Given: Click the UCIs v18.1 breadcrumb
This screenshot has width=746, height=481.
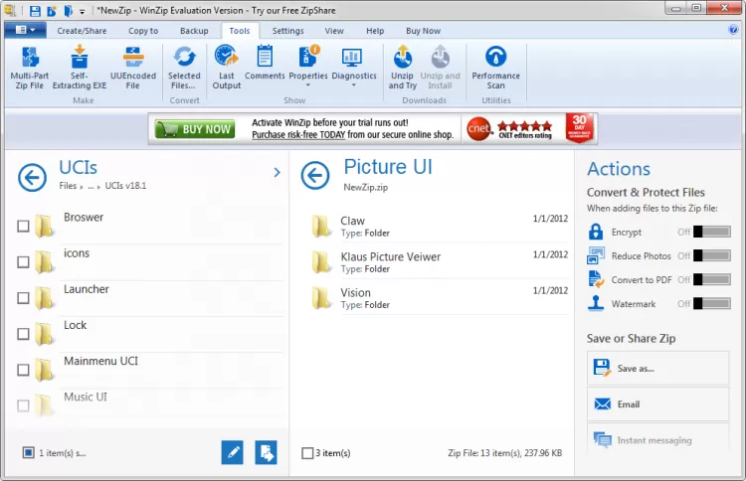Looking at the screenshot, I should [x=125, y=186].
